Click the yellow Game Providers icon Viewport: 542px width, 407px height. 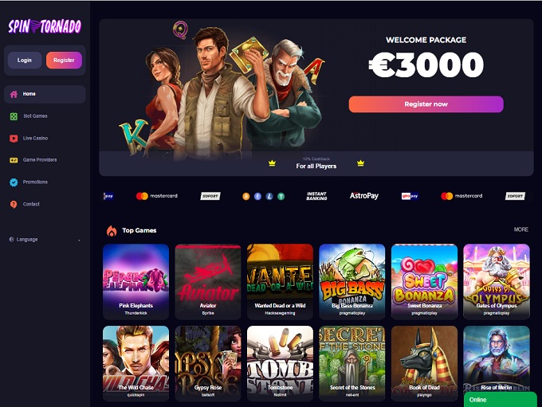pos(14,160)
